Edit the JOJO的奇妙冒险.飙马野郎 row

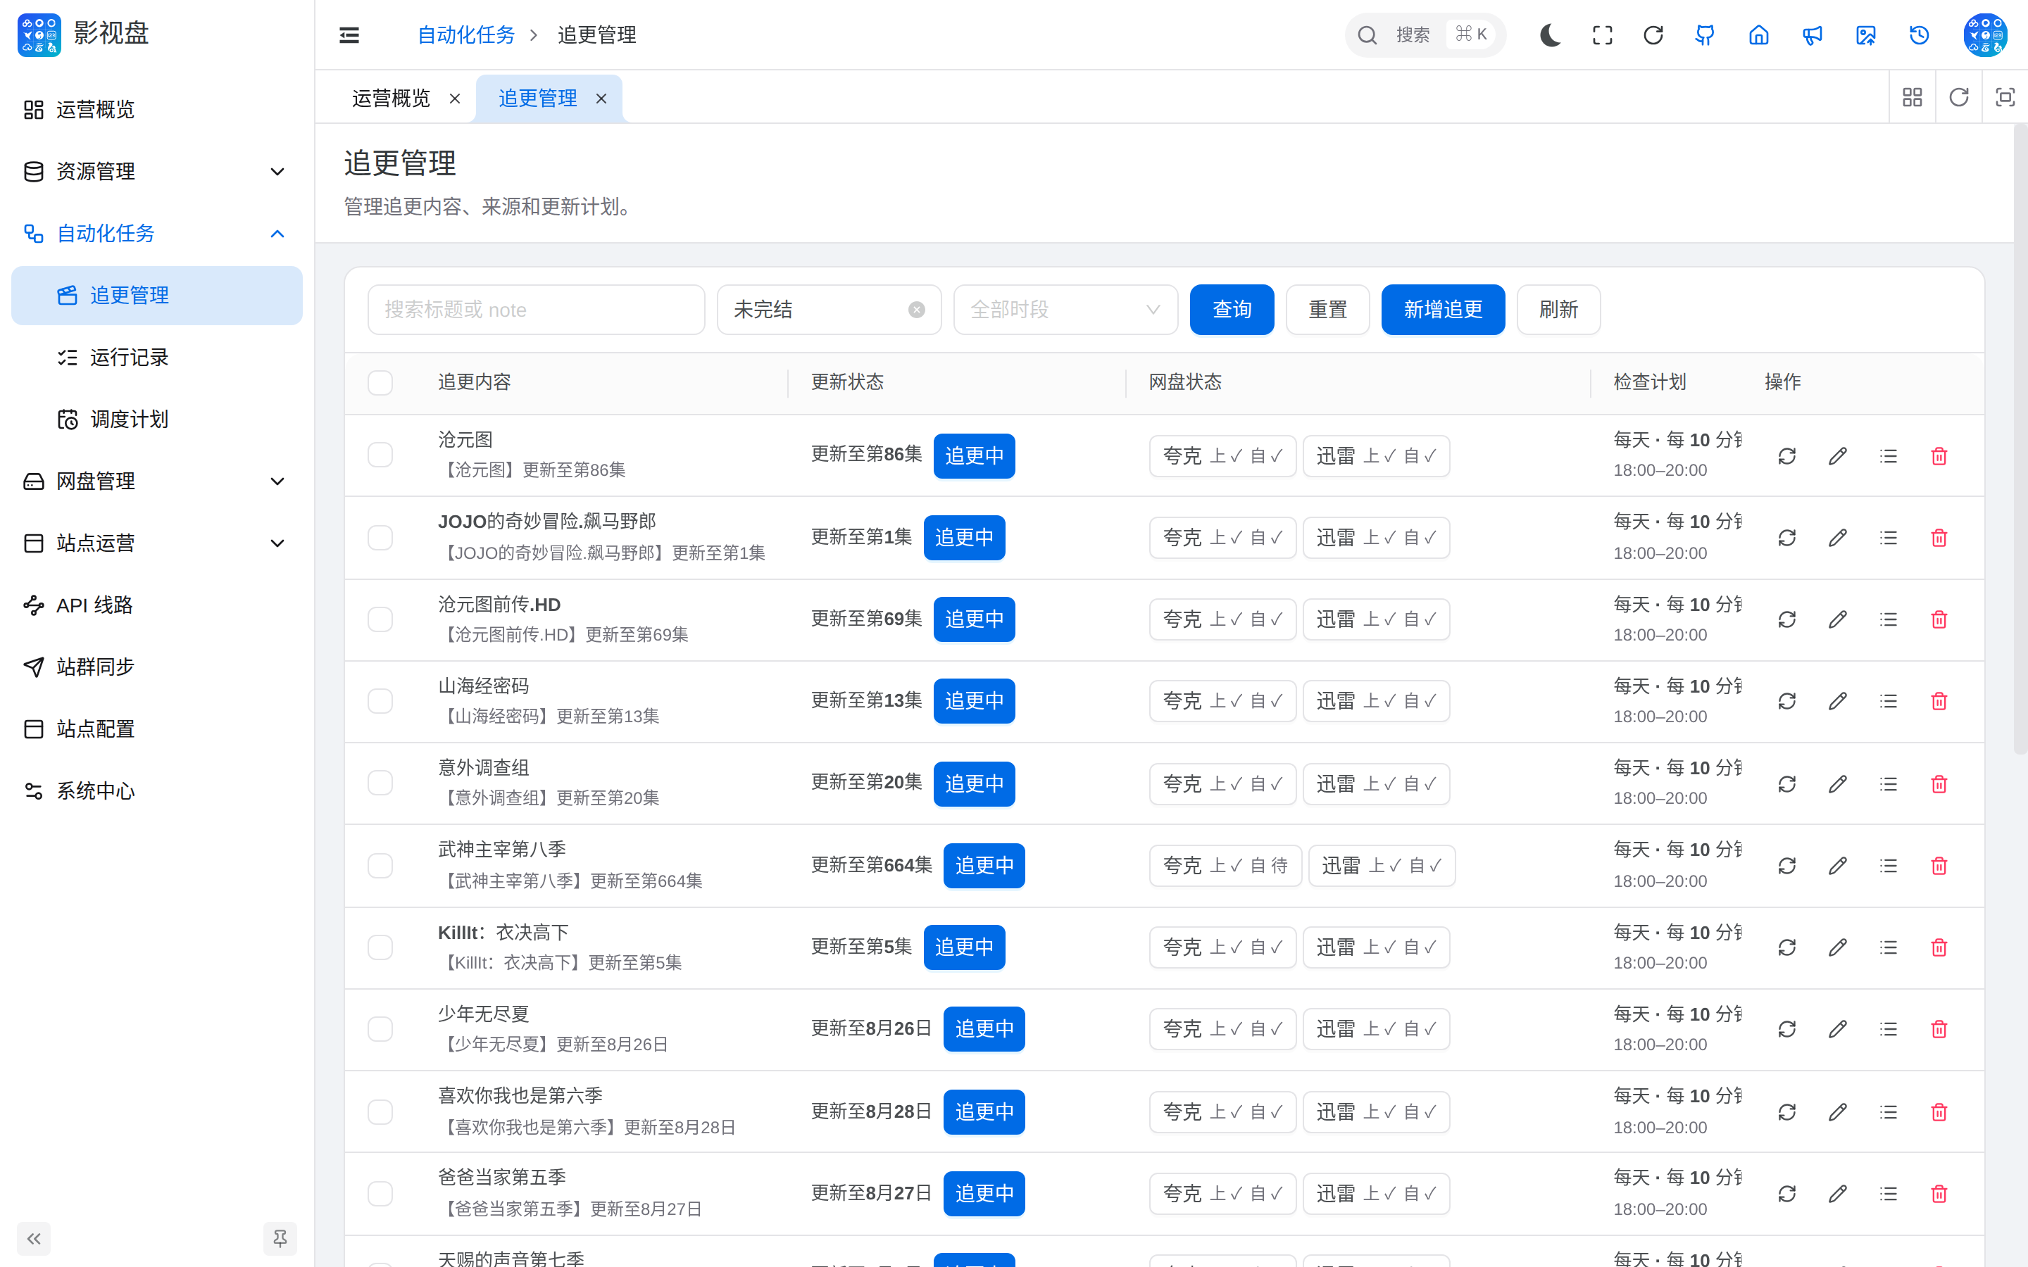[x=1837, y=537]
